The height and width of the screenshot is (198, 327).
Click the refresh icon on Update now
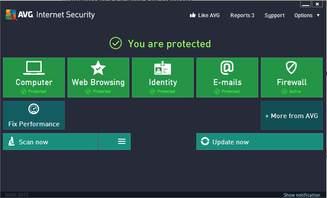point(205,142)
